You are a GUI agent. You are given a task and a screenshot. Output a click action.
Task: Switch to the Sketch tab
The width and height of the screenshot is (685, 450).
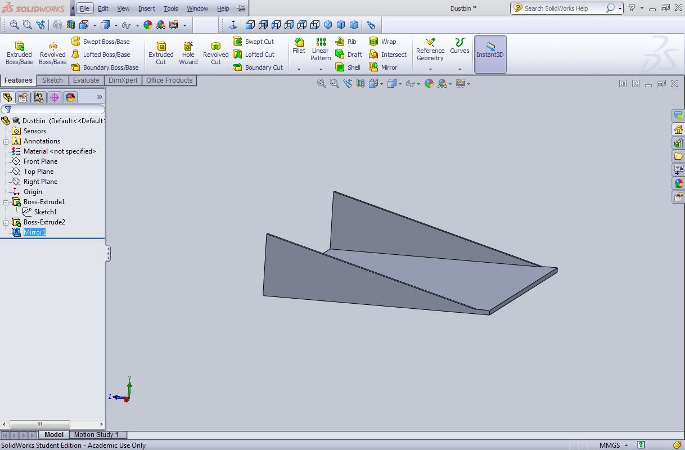tap(52, 80)
